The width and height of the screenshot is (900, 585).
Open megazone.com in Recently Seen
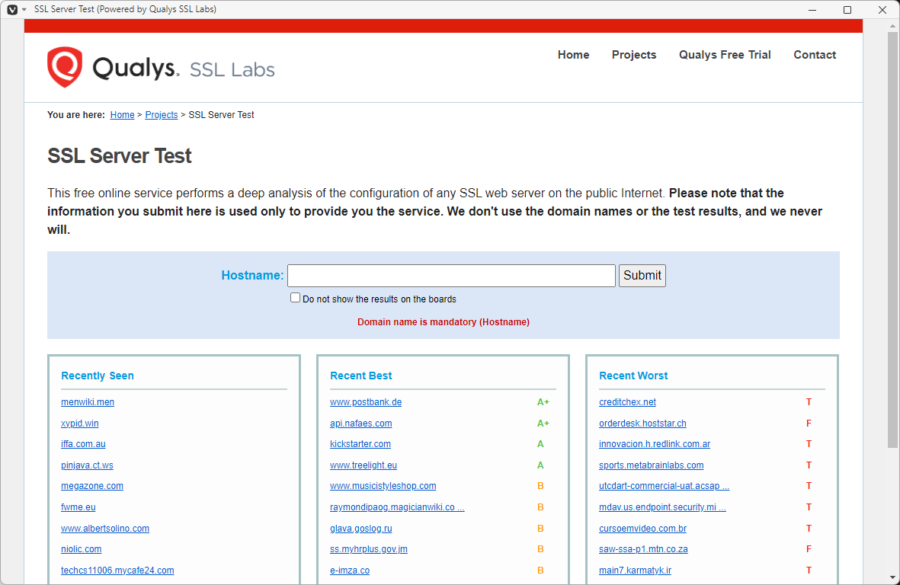coord(92,486)
